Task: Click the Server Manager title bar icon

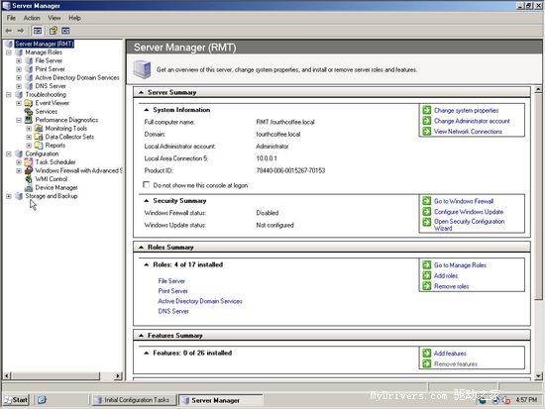Action: tap(6, 6)
